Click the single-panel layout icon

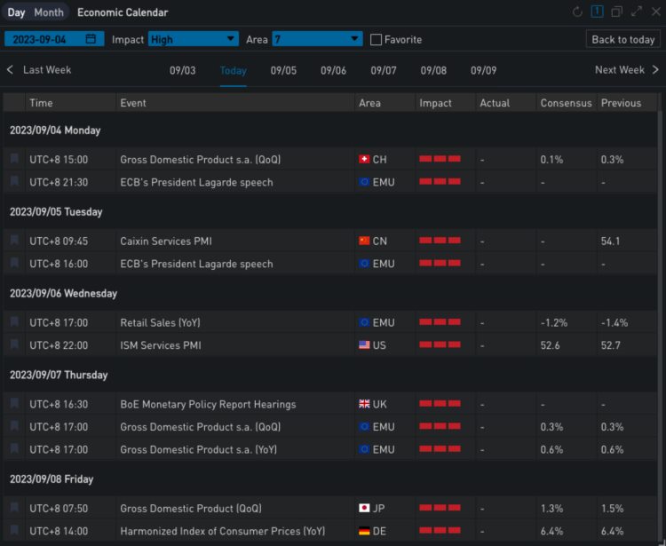tap(598, 12)
